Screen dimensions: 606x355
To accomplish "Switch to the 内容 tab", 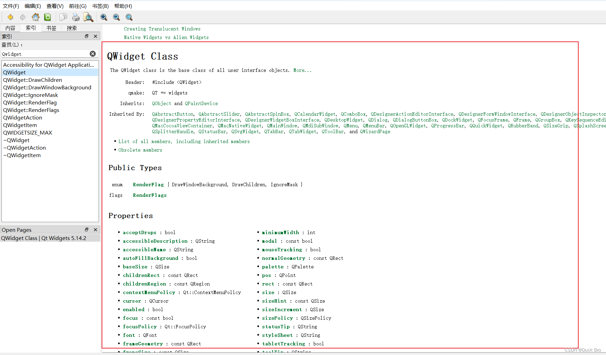I will 10,28.
